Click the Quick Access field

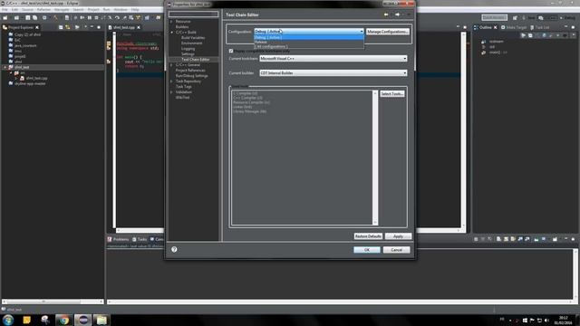coord(494,17)
